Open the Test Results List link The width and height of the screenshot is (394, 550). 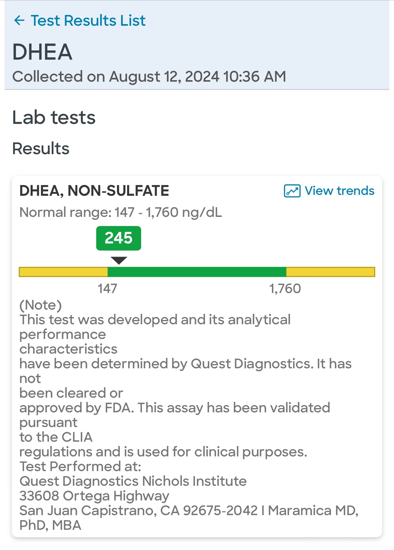pos(88,20)
